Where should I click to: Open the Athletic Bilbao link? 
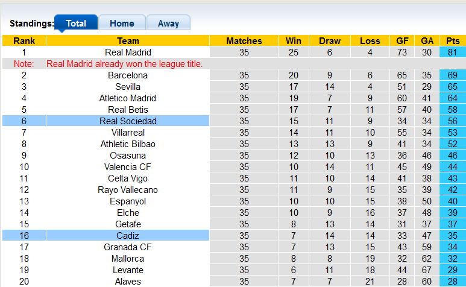coord(128,144)
